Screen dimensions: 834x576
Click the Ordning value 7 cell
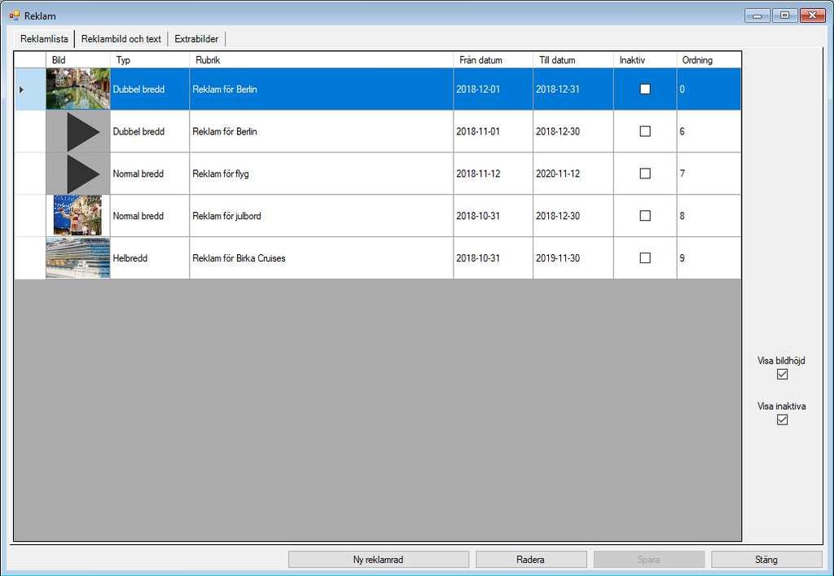click(709, 174)
